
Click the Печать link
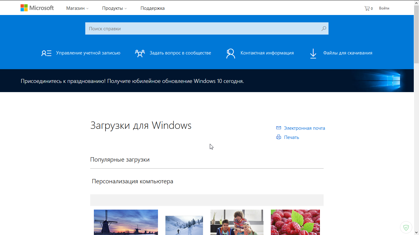click(x=291, y=137)
